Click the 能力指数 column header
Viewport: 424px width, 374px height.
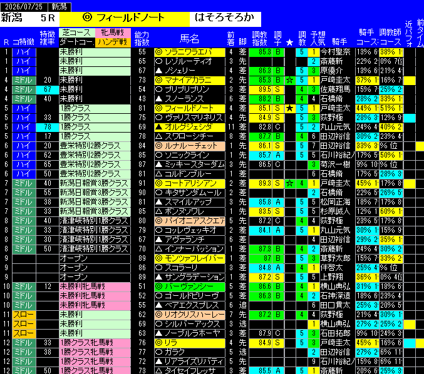point(142,38)
